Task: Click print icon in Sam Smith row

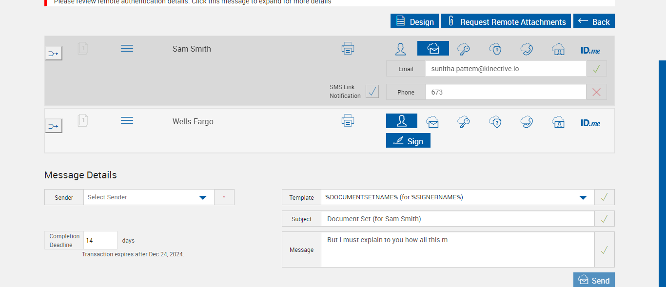Action: [348, 48]
